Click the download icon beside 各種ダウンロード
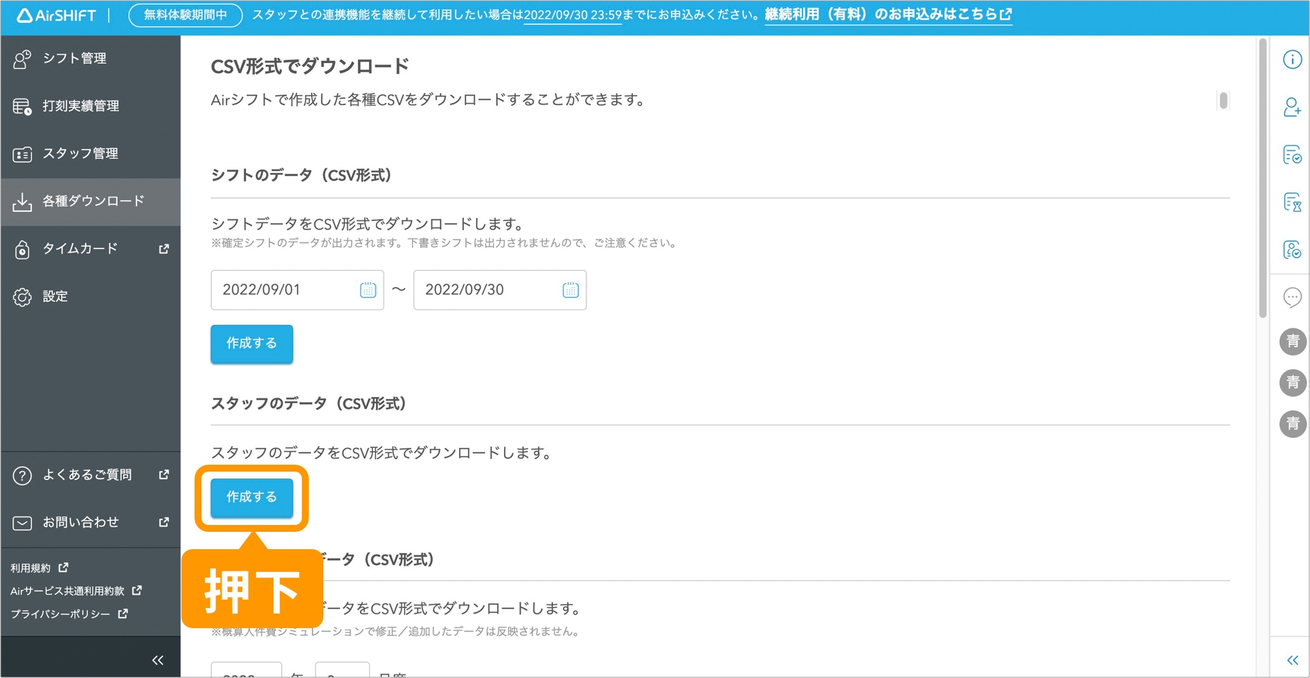Screen dimensions: 1310x678 [x=23, y=201]
